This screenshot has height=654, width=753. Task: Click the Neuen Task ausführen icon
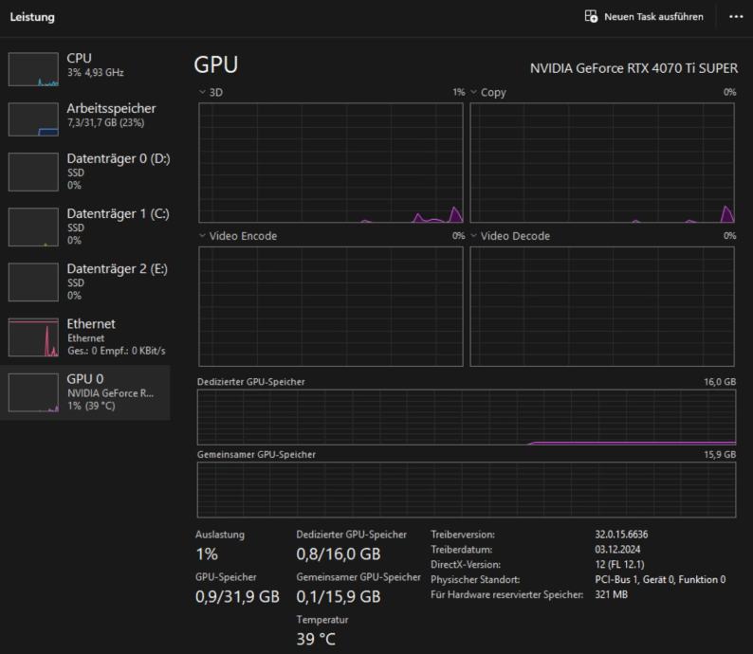[x=591, y=16]
